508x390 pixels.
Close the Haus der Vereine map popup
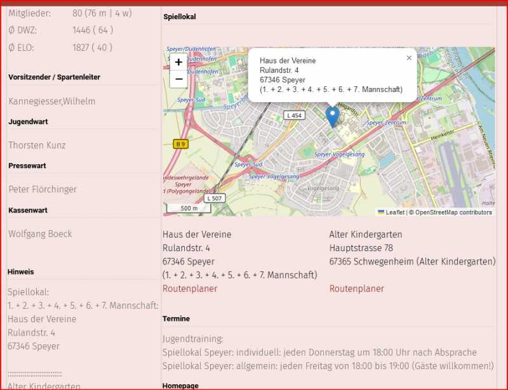[409, 58]
